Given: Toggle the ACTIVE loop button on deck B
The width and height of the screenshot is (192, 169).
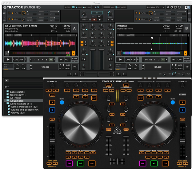Looking at the screenshot, I should pyautogui.click(x=187, y=59).
